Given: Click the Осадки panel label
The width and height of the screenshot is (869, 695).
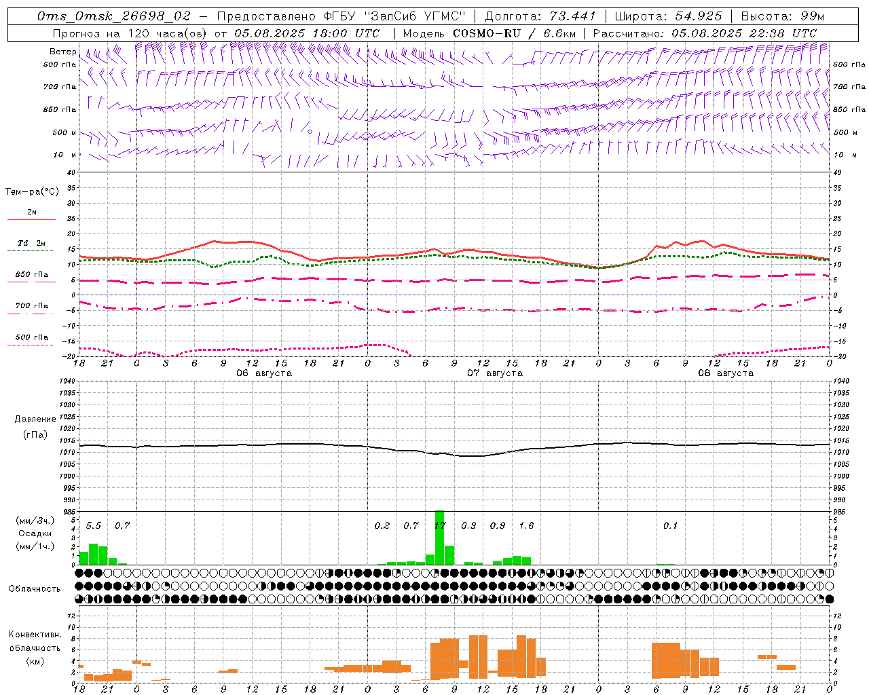Looking at the screenshot, I should [x=35, y=533].
